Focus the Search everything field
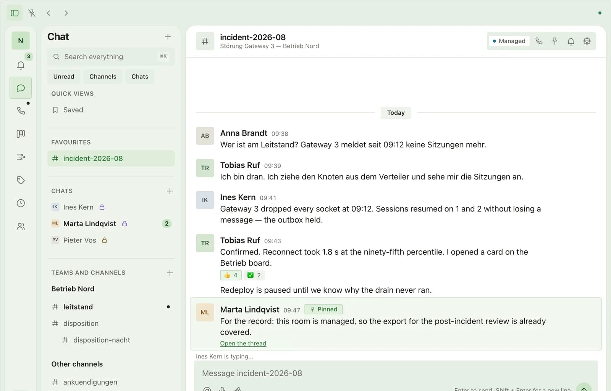This screenshot has height=391, width=611. [111, 56]
